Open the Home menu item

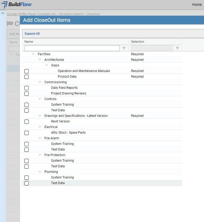coord(197,5)
